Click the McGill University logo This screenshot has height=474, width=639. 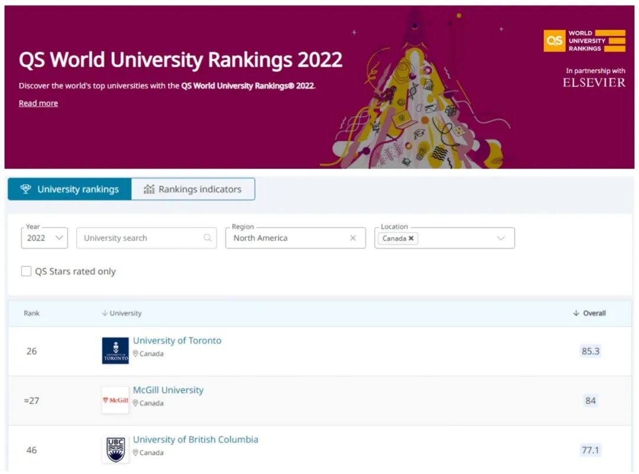pyautogui.click(x=115, y=400)
